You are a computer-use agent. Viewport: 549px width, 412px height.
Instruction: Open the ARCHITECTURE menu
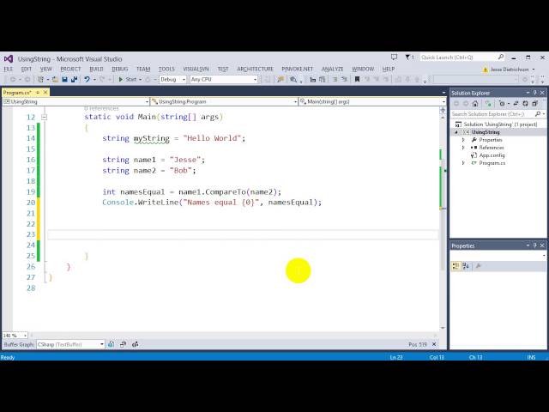[x=256, y=69]
